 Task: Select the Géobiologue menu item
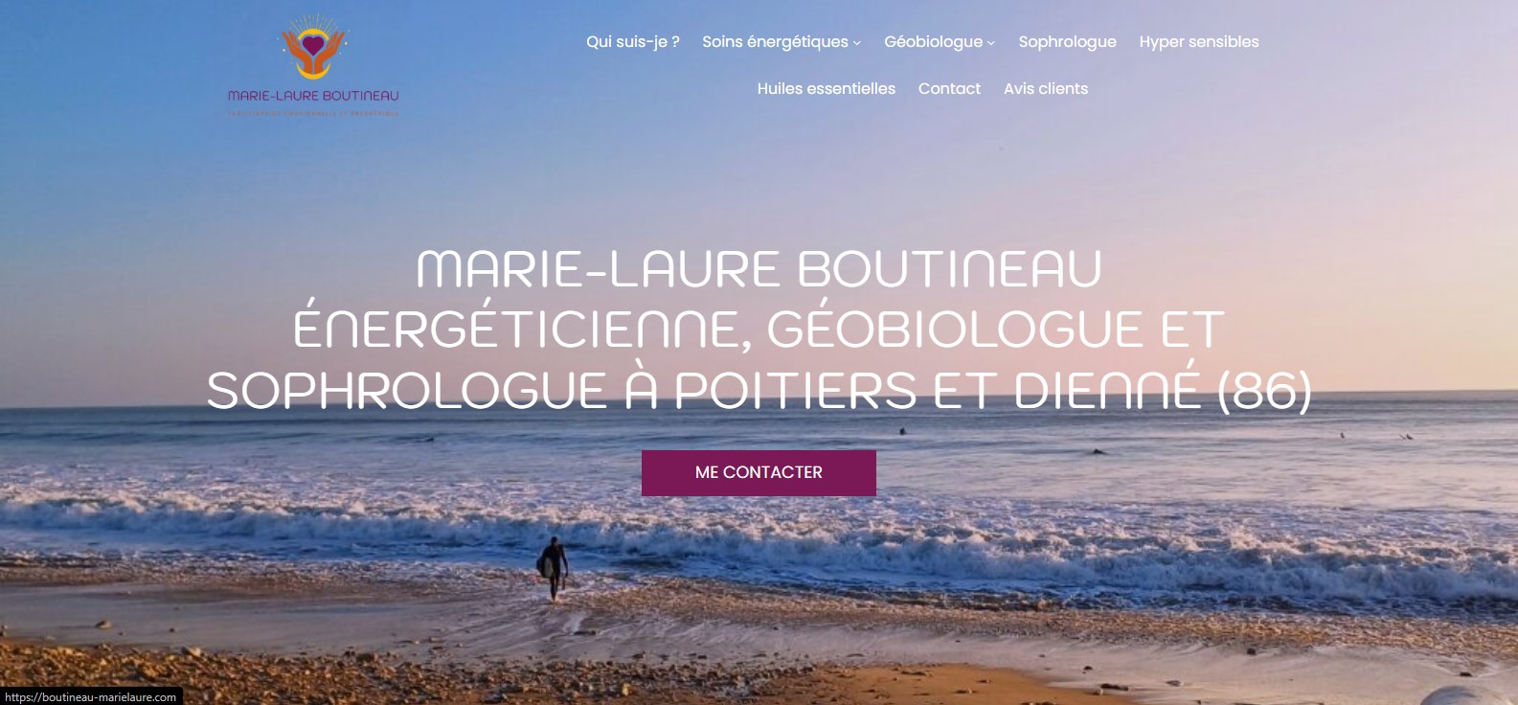[933, 42]
